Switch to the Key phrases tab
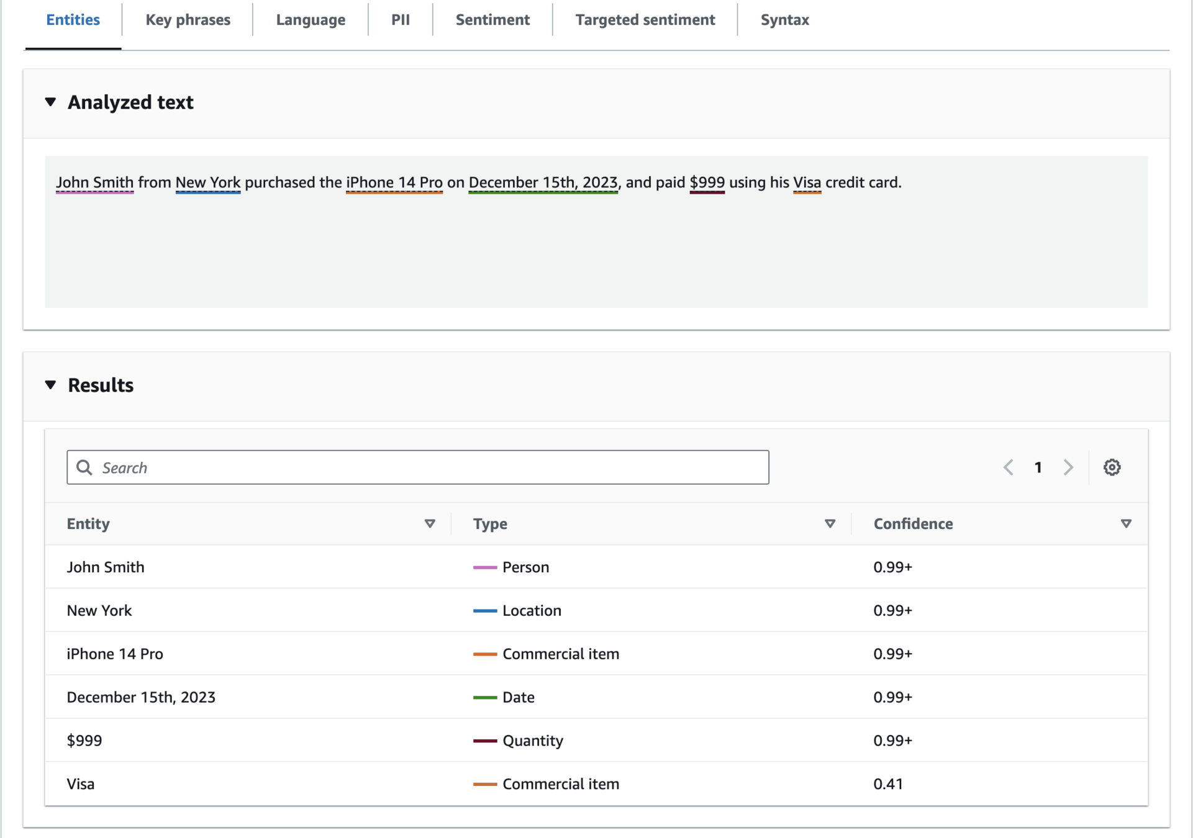 point(188,20)
